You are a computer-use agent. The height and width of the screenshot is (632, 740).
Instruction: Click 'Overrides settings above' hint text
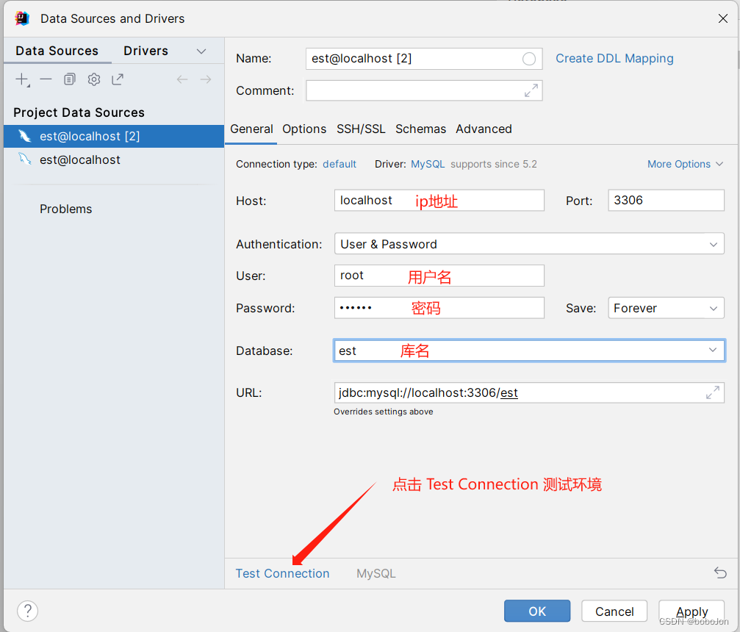(x=383, y=412)
